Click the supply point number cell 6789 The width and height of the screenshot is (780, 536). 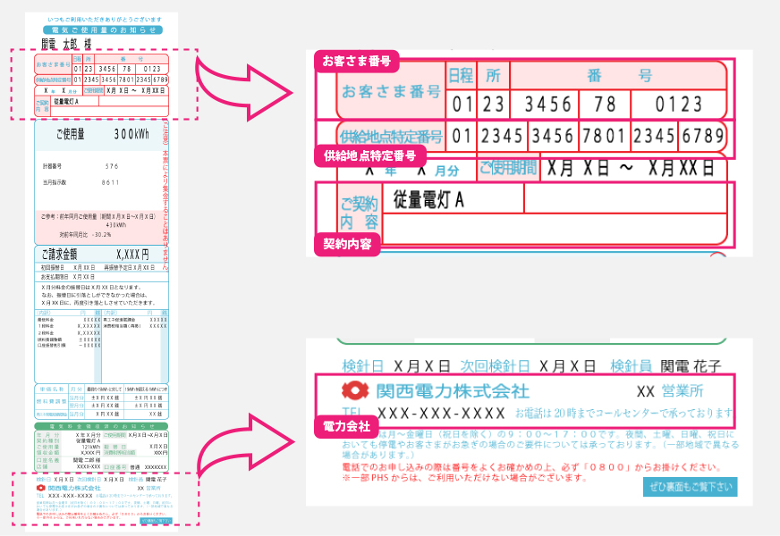(700, 136)
